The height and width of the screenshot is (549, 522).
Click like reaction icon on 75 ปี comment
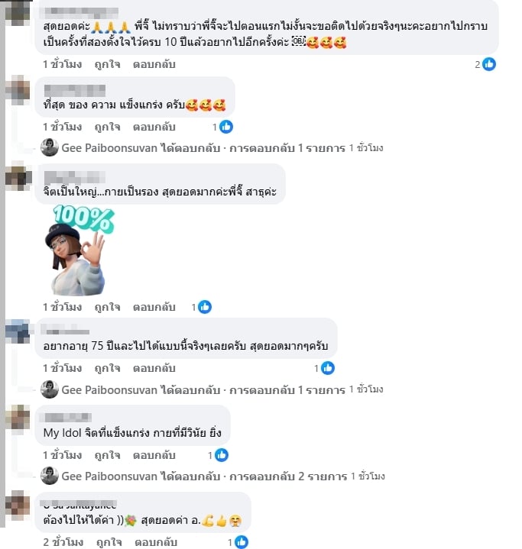pyautogui.click(x=328, y=368)
